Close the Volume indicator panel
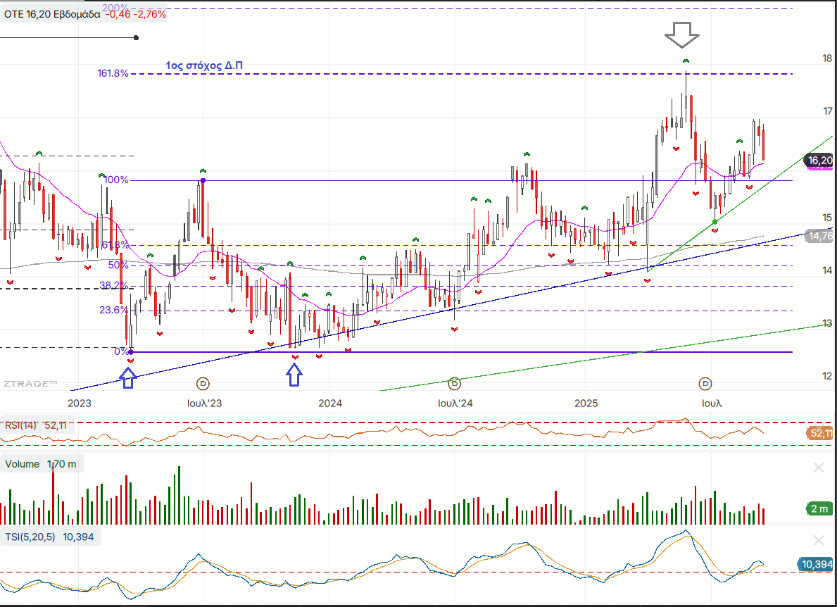 (x=819, y=468)
